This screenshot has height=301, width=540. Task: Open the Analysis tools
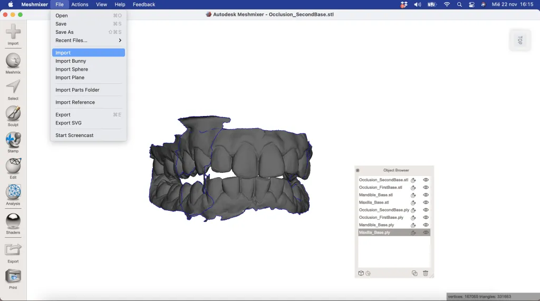pos(13,195)
